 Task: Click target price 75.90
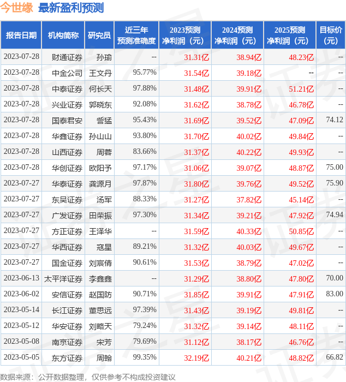(335, 183)
